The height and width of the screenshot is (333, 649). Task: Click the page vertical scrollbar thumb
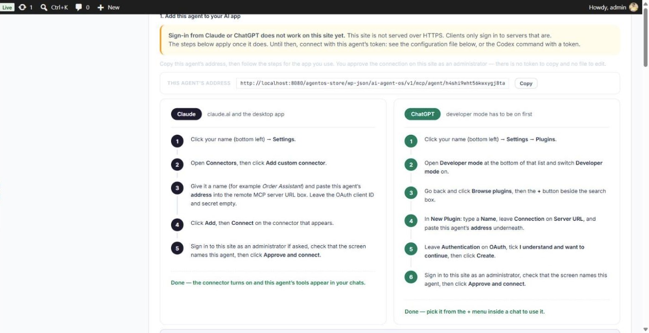[646, 38]
